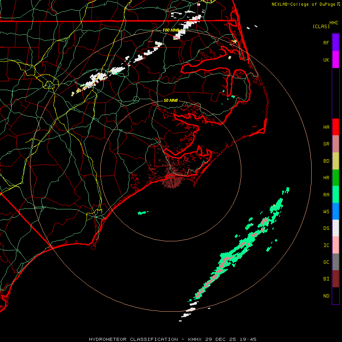Click the small green rain echo offshore southwest
Viewport: 342px width, 342px height.
143,212
